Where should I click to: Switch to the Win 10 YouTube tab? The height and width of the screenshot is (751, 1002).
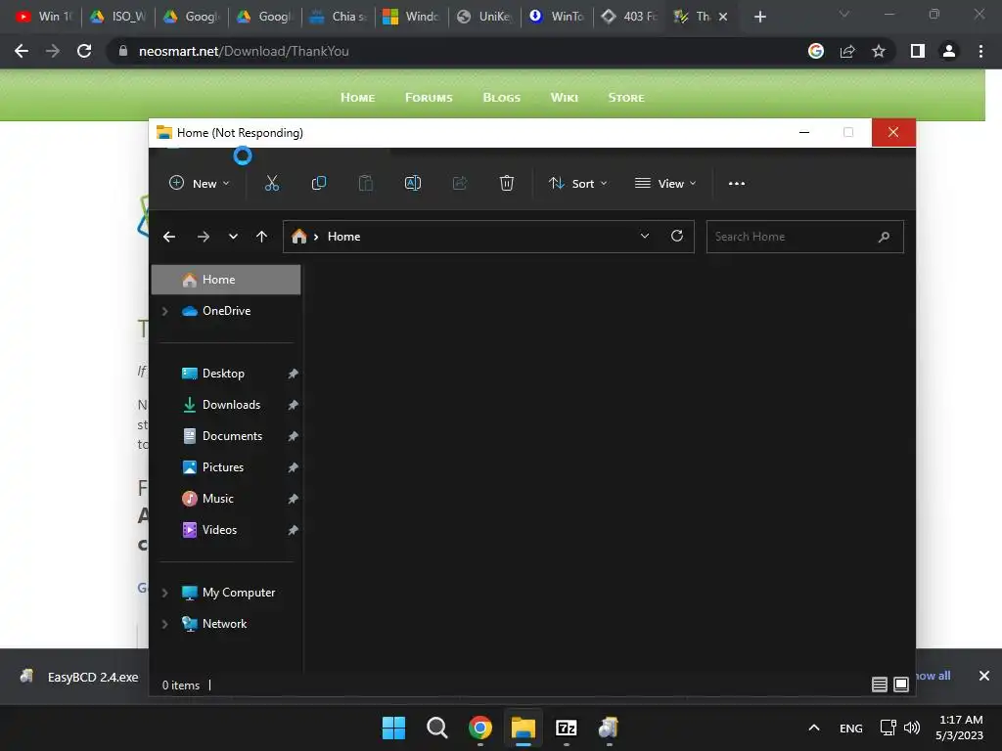(43, 17)
